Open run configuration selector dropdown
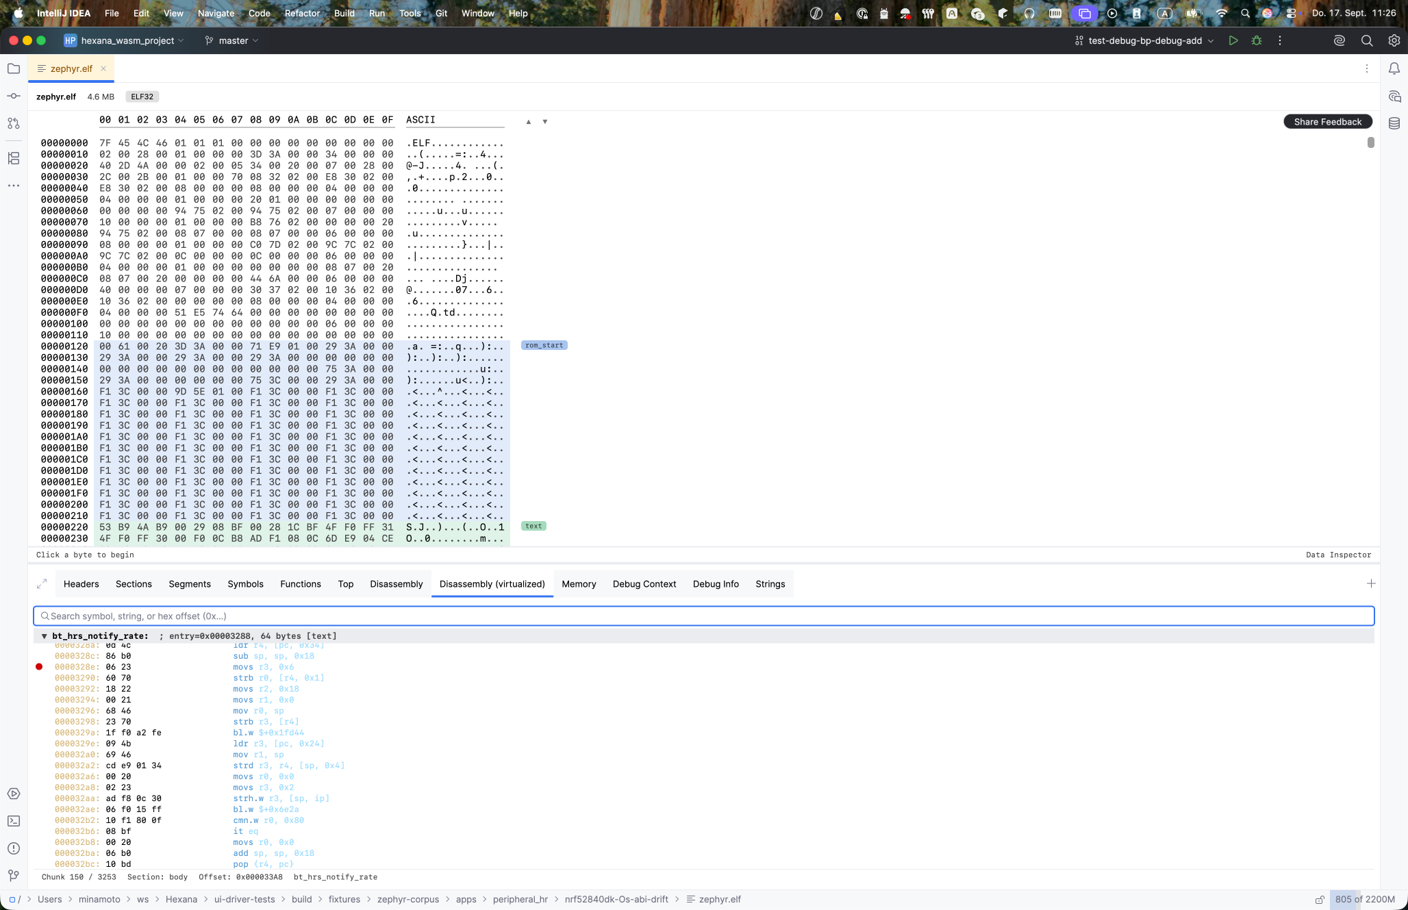The width and height of the screenshot is (1408, 910). 1144,40
